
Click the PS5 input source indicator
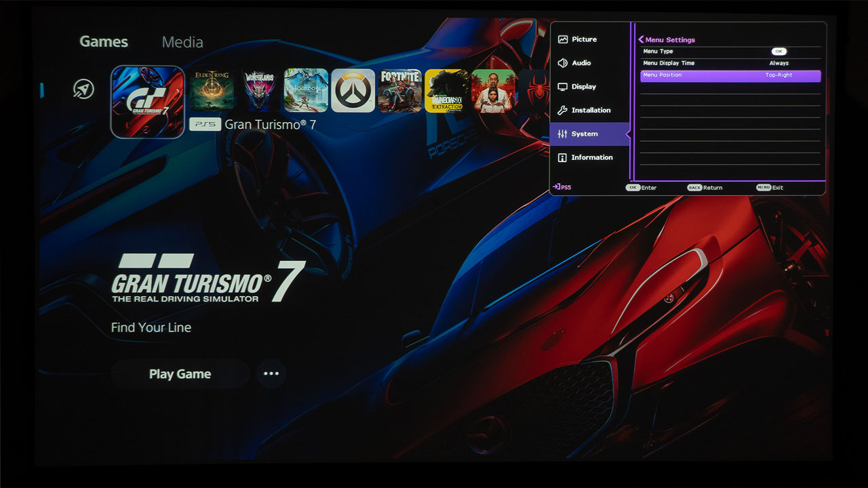click(x=562, y=187)
